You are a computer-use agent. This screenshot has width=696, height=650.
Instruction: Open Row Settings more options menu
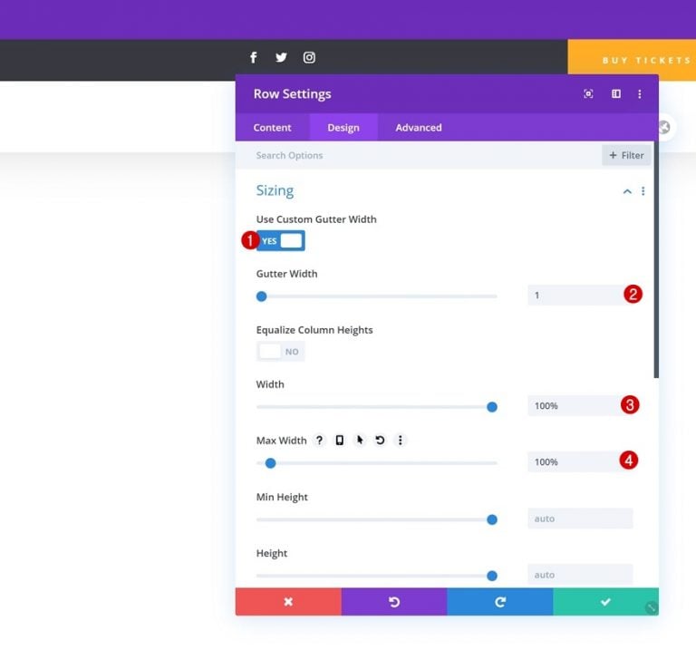click(x=640, y=93)
